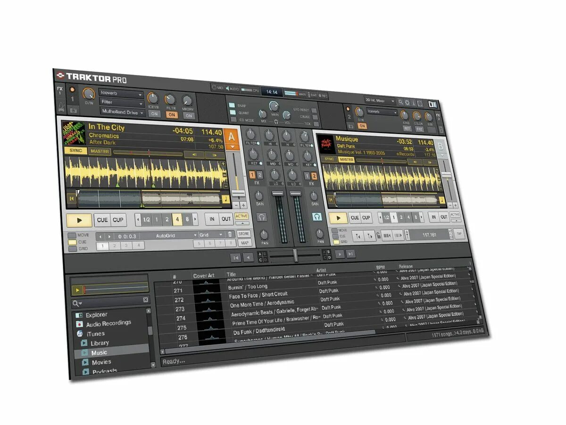Toggle SNAP mode on

[x=232, y=106]
